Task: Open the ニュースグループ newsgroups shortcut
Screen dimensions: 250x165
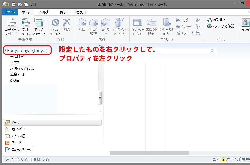Action: [x=19, y=150]
